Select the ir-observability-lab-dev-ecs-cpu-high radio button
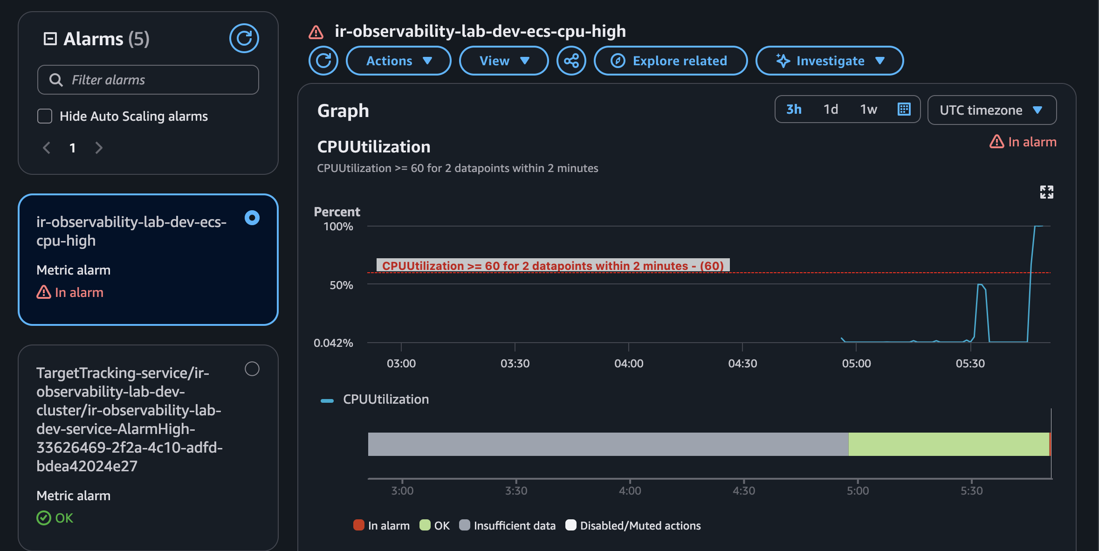 252,218
